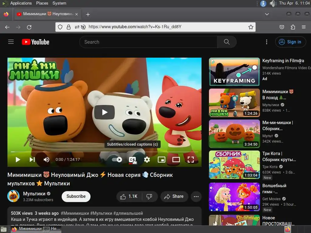
Task: Skip to next video
Action: [x=32, y=160]
